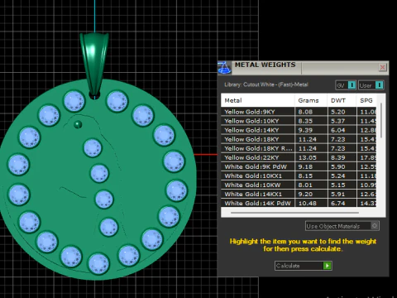Click the 9.20 grams value for 14KX1

[305, 194]
